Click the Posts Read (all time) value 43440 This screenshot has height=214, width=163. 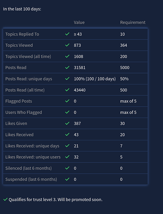point(80,90)
